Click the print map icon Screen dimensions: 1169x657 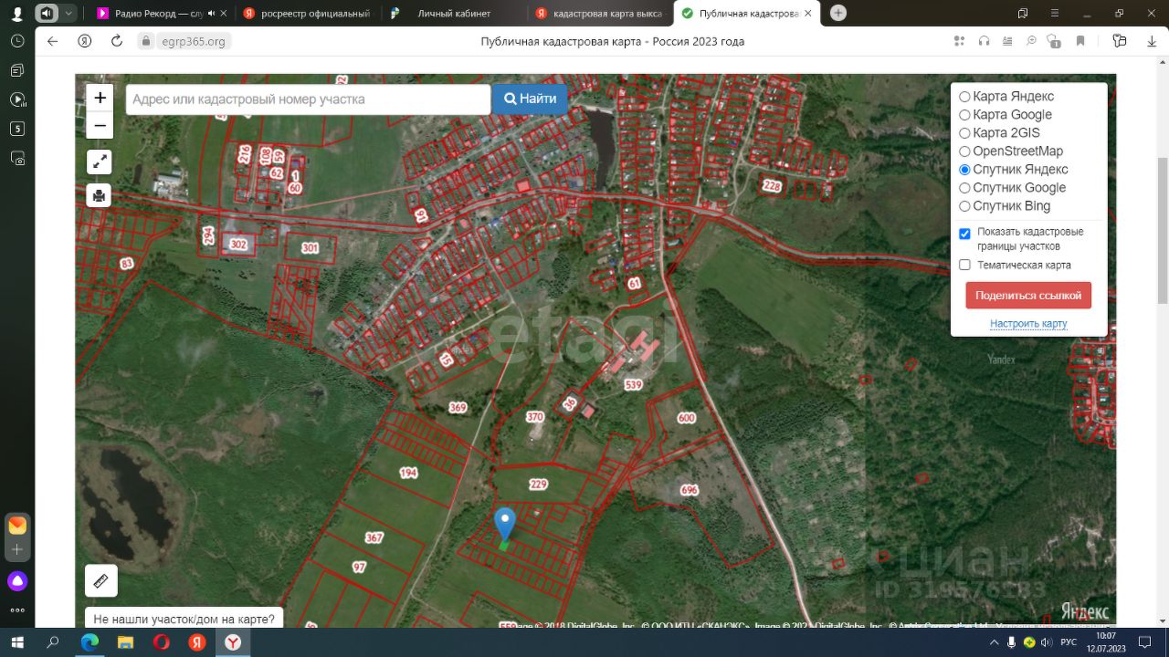click(x=100, y=195)
